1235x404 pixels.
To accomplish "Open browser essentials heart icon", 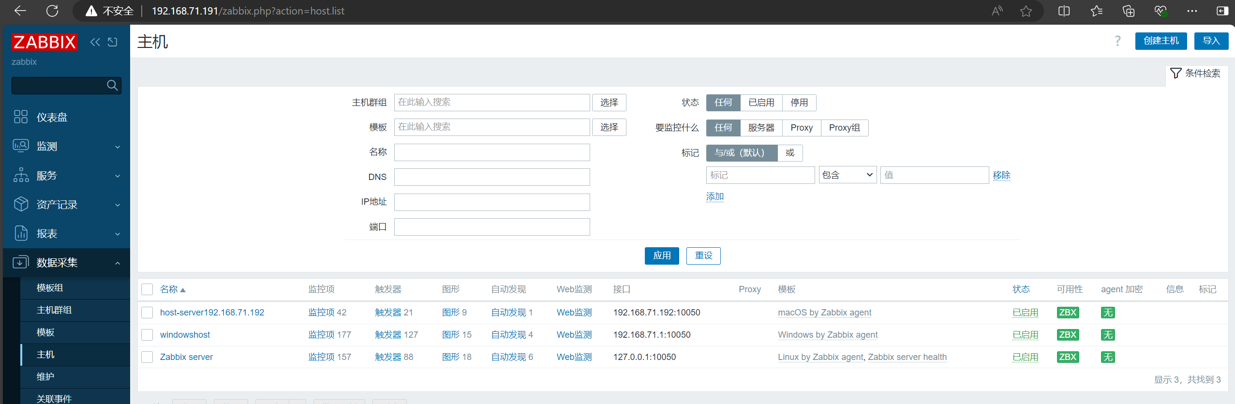I will tap(1161, 11).
